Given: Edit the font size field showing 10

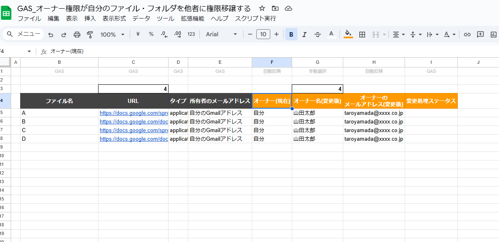Looking at the screenshot, I should point(263,34).
